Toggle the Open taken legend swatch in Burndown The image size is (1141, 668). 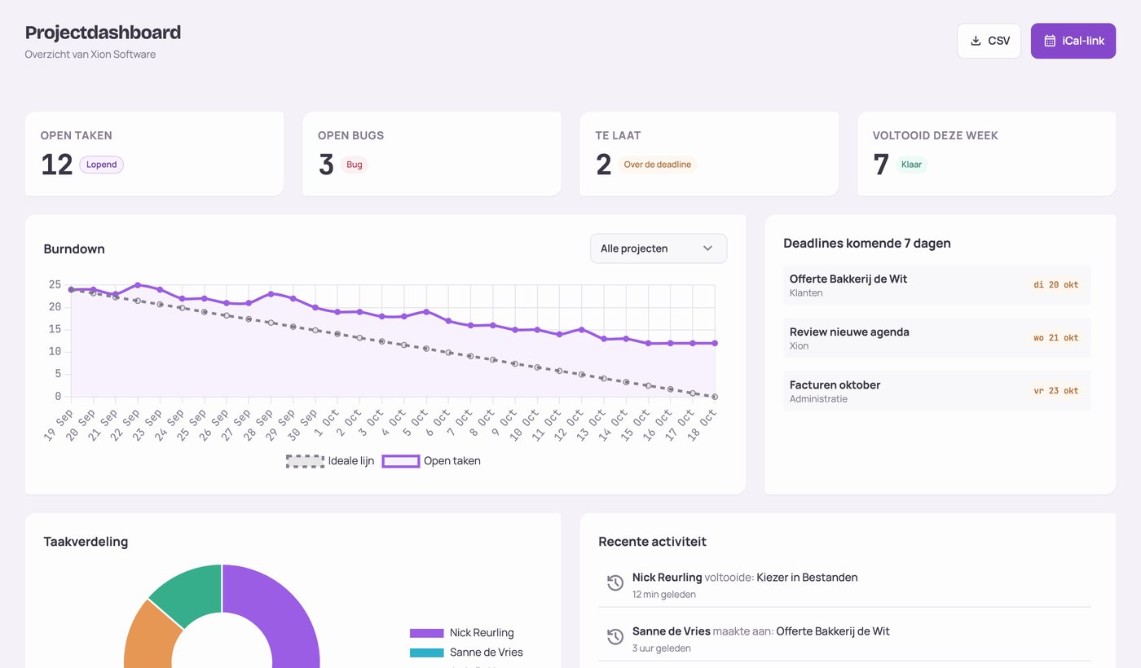(401, 461)
